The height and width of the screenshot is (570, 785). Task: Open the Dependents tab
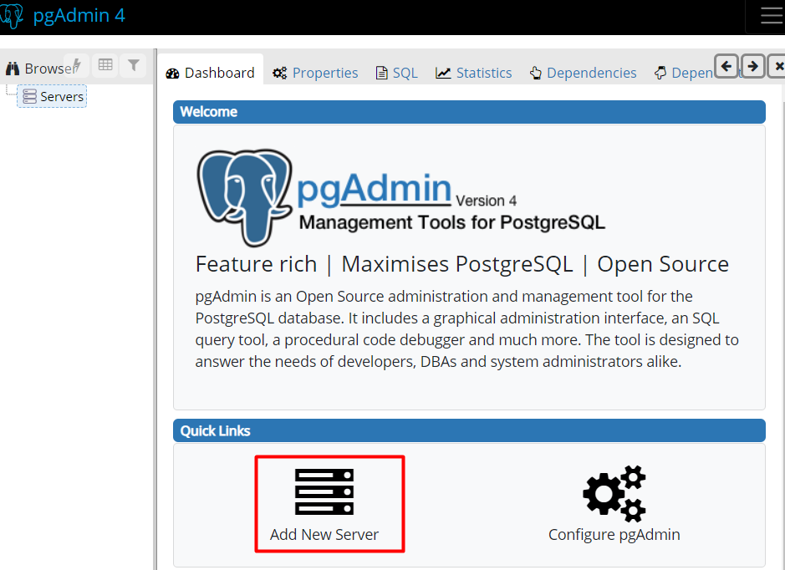(x=684, y=73)
